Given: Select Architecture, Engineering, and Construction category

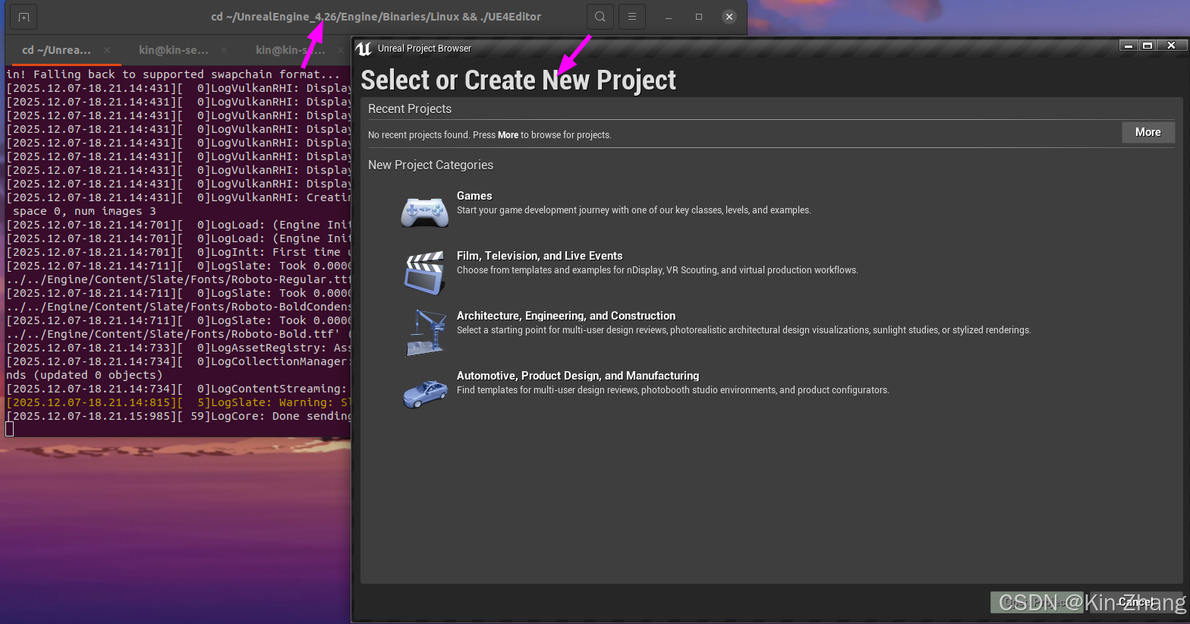Looking at the screenshot, I should click(x=566, y=316).
